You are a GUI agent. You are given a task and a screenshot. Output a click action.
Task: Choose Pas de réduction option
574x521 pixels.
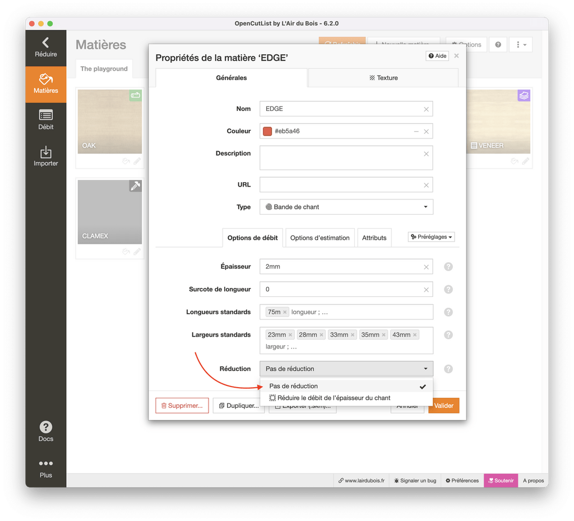pyautogui.click(x=346, y=386)
